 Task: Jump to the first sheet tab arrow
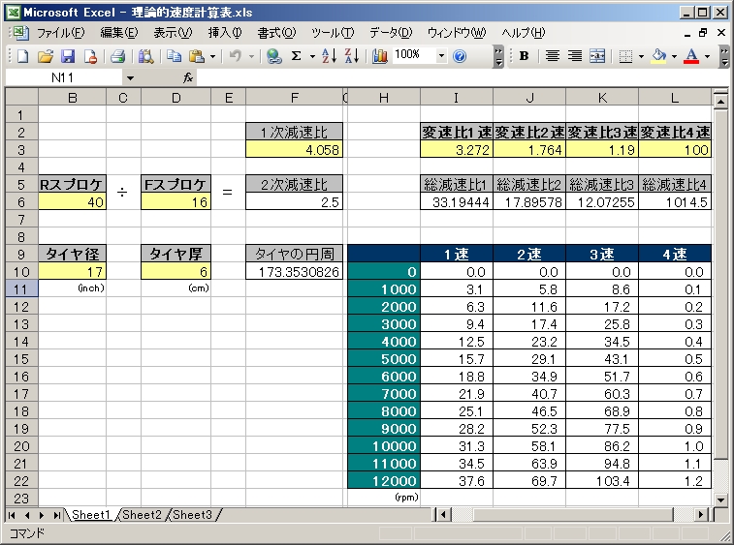tap(13, 515)
